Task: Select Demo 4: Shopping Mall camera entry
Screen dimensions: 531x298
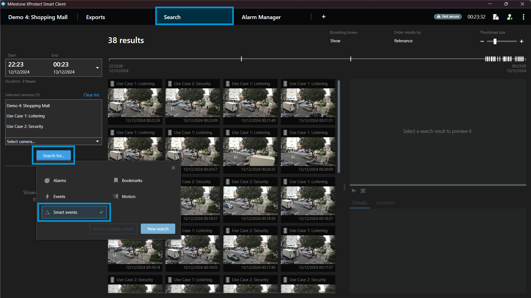Action: tap(28, 106)
